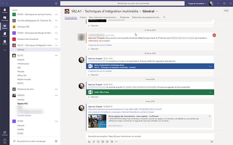Viewport: 233px width, 145px height.
Task: Open the Devoirs assignments app
Action: [x=5, y=42]
